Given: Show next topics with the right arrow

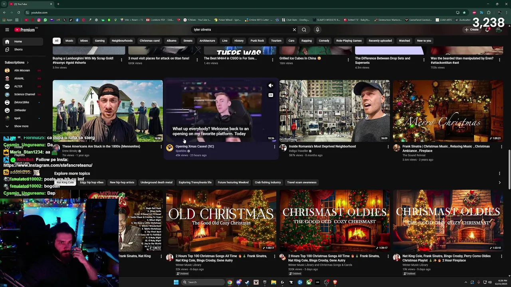Looking at the screenshot, I should 499,183.
